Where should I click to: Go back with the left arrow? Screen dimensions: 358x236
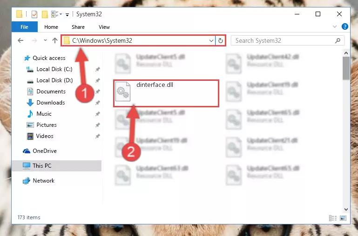(20, 40)
